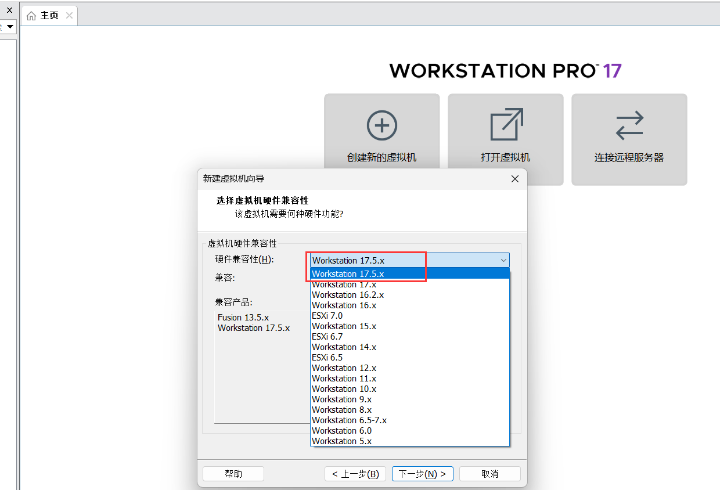Select Workstation 15.x from the list
The width and height of the screenshot is (720, 490).
[410, 326]
